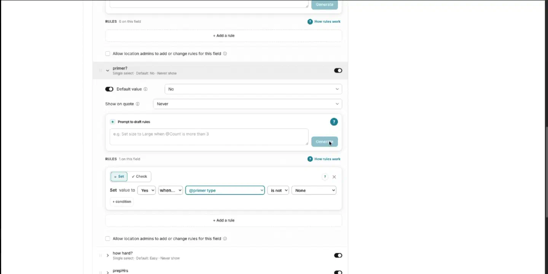
Task: Switch the rule mode to Check
Action: pyautogui.click(x=139, y=176)
